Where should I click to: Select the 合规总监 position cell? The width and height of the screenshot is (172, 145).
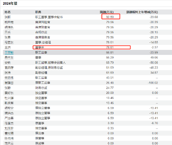(41, 32)
